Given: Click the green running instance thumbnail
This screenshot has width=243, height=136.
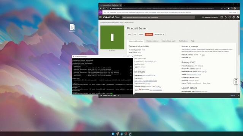Looking at the screenshot, I should (112, 37).
